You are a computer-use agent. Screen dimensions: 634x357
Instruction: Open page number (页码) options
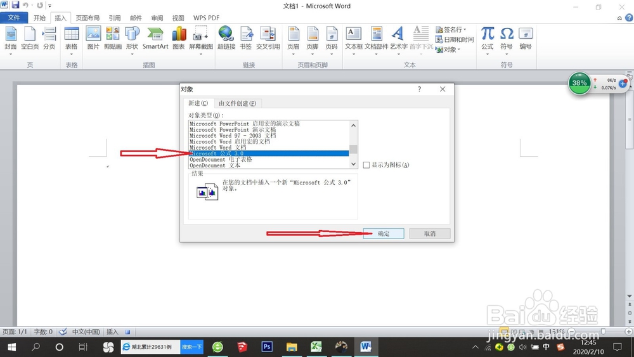(332, 39)
